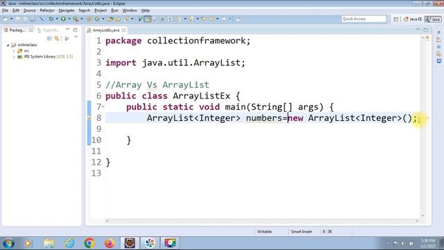Screen dimensions: 444x250
Task: Select the Type Hierarchy tab
Action: click(48, 30)
